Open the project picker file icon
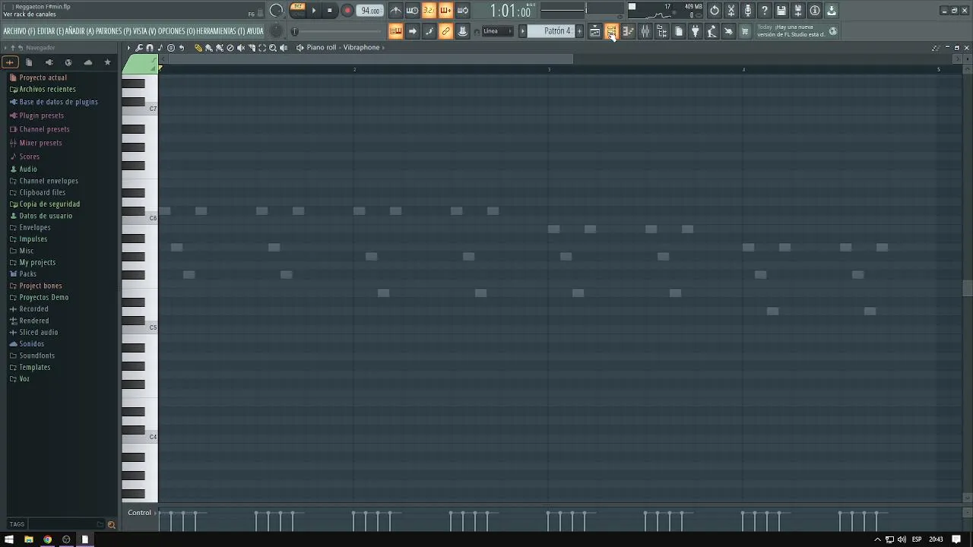973x547 pixels. tap(678, 31)
